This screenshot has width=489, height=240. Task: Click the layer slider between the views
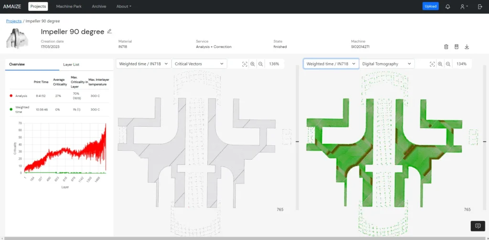298,142
